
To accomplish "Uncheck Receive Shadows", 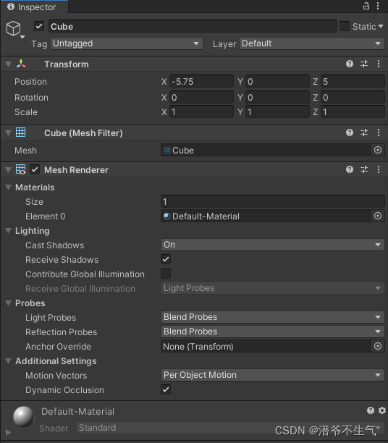I will click(166, 259).
